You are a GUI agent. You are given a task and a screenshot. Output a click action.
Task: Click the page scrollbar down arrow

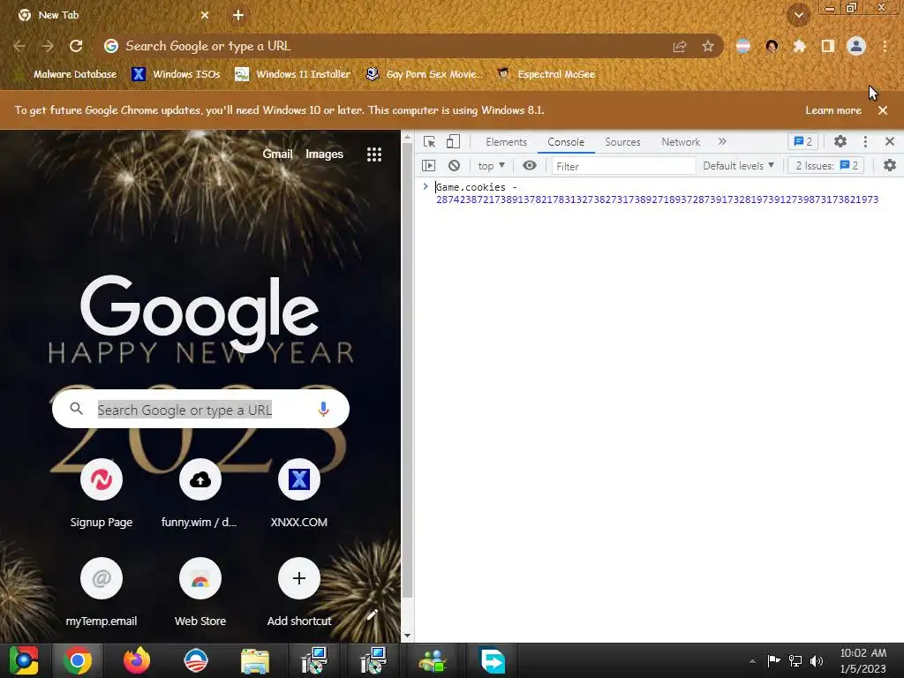(x=407, y=636)
